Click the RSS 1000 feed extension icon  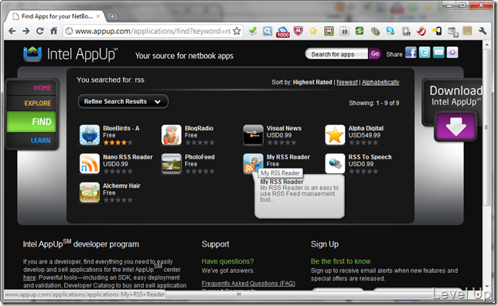pos(282,32)
